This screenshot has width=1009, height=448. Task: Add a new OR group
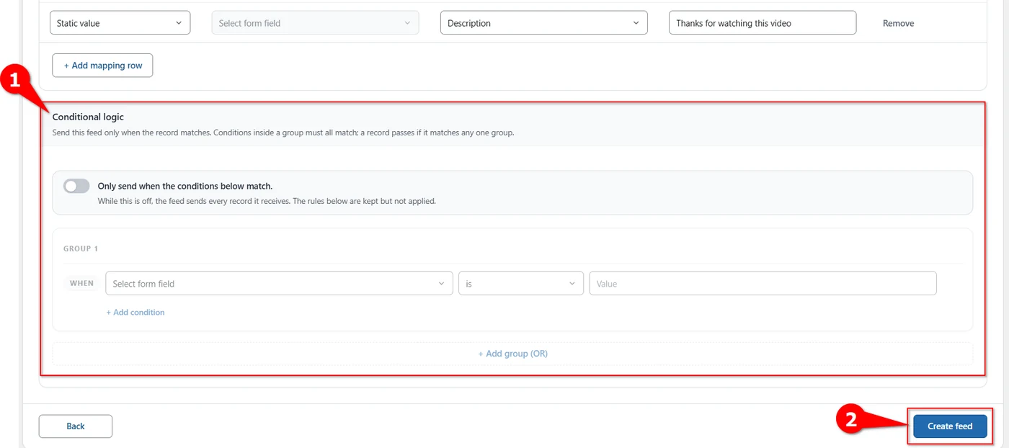coord(512,354)
